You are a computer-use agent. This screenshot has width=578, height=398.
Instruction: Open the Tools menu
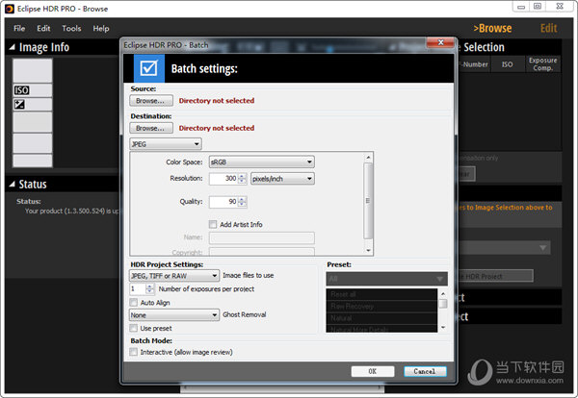[71, 28]
